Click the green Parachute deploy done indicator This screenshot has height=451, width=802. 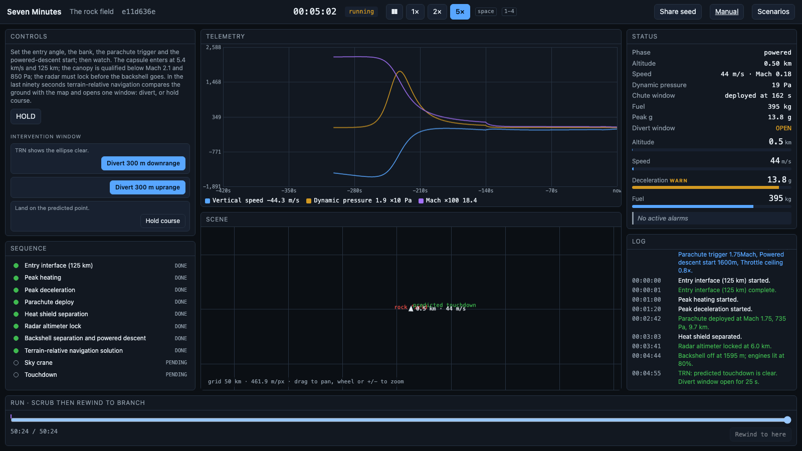16,302
